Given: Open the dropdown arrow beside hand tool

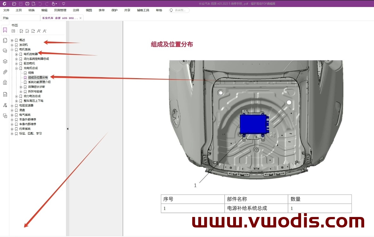Looking at the screenshot, I should coord(56,3).
